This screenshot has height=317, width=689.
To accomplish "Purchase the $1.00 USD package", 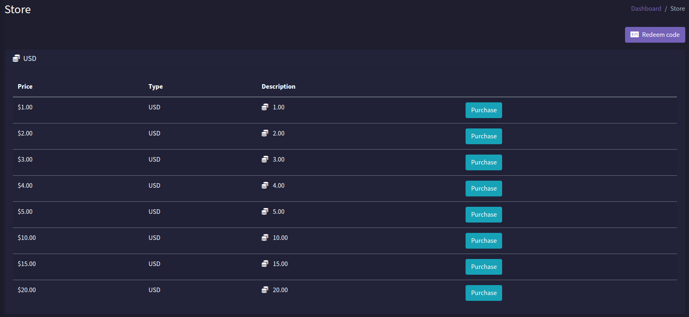I will coord(483,110).
